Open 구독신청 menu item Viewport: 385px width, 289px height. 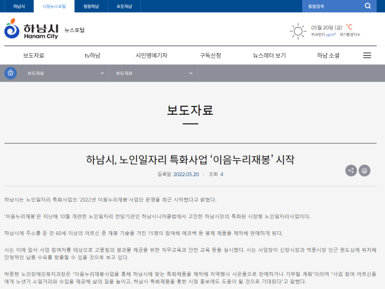(210, 55)
